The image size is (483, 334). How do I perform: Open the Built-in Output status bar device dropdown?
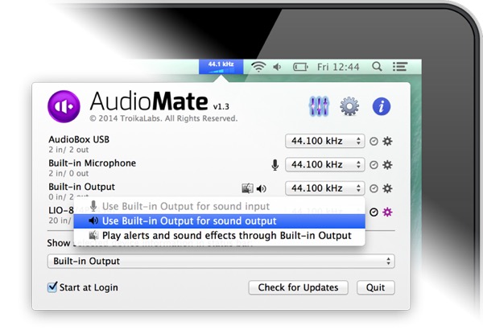coord(221,261)
